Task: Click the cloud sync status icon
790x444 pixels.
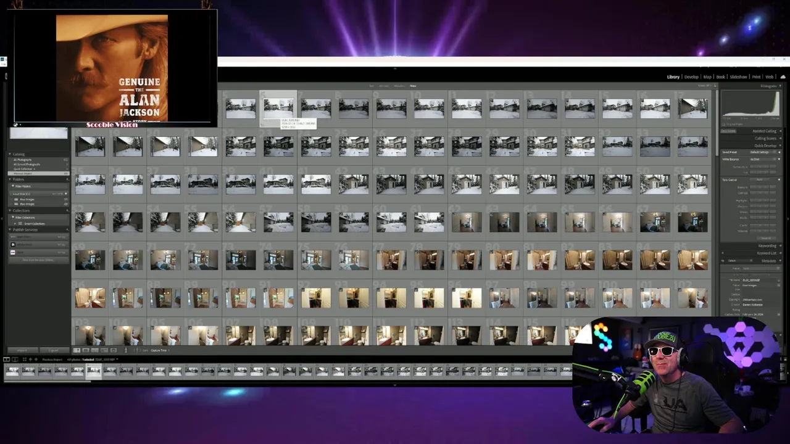Action: [x=783, y=77]
